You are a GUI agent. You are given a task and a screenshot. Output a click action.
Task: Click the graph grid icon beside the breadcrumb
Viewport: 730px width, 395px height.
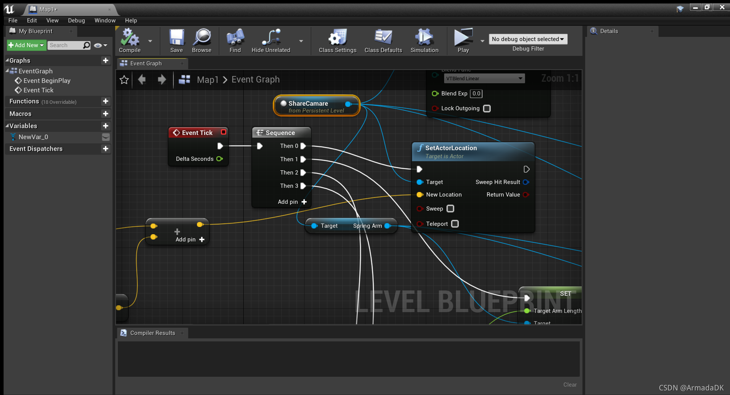[184, 79]
